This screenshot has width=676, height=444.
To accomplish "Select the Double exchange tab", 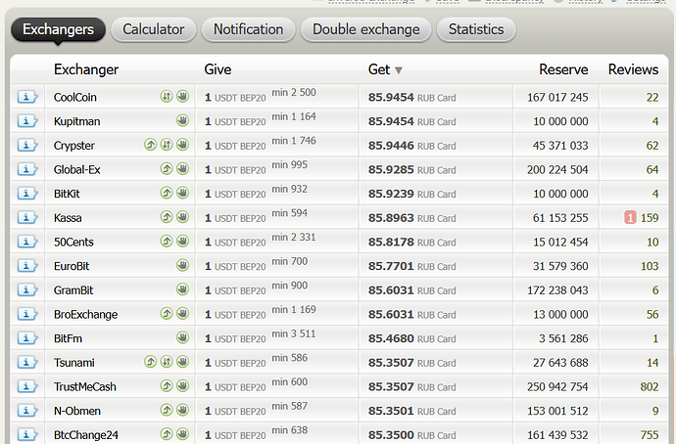I will point(366,29).
